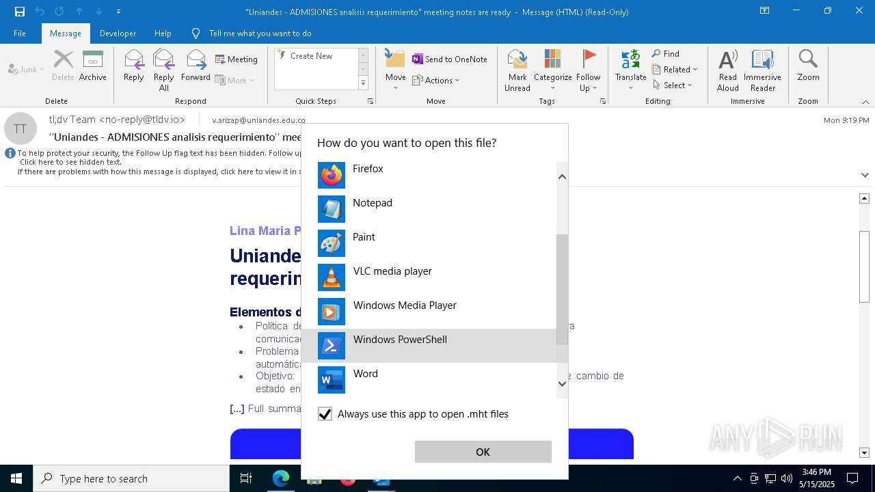This screenshot has height=492, width=875.
Task: Click the info bar about hidden text
Action: [x=154, y=162]
